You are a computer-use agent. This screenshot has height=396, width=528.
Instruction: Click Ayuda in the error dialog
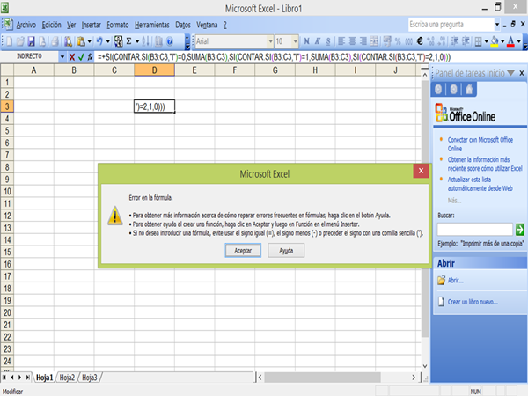pos(286,251)
